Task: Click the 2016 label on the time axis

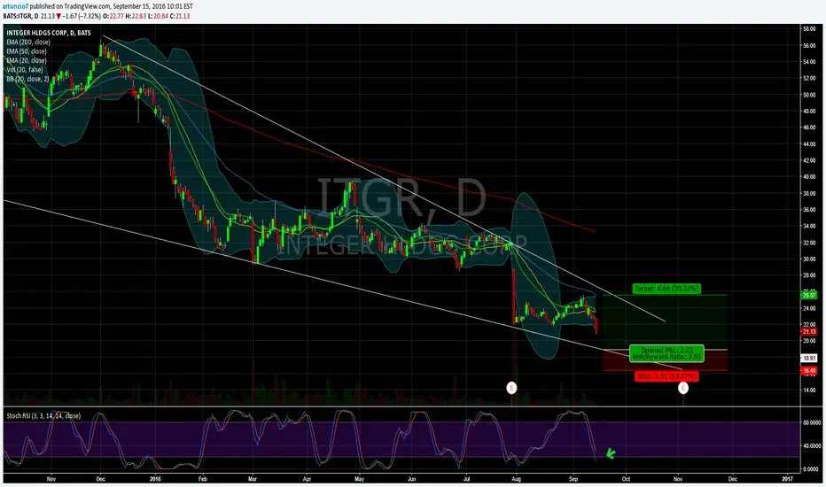Action: pyautogui.click(x=155, y=479)
